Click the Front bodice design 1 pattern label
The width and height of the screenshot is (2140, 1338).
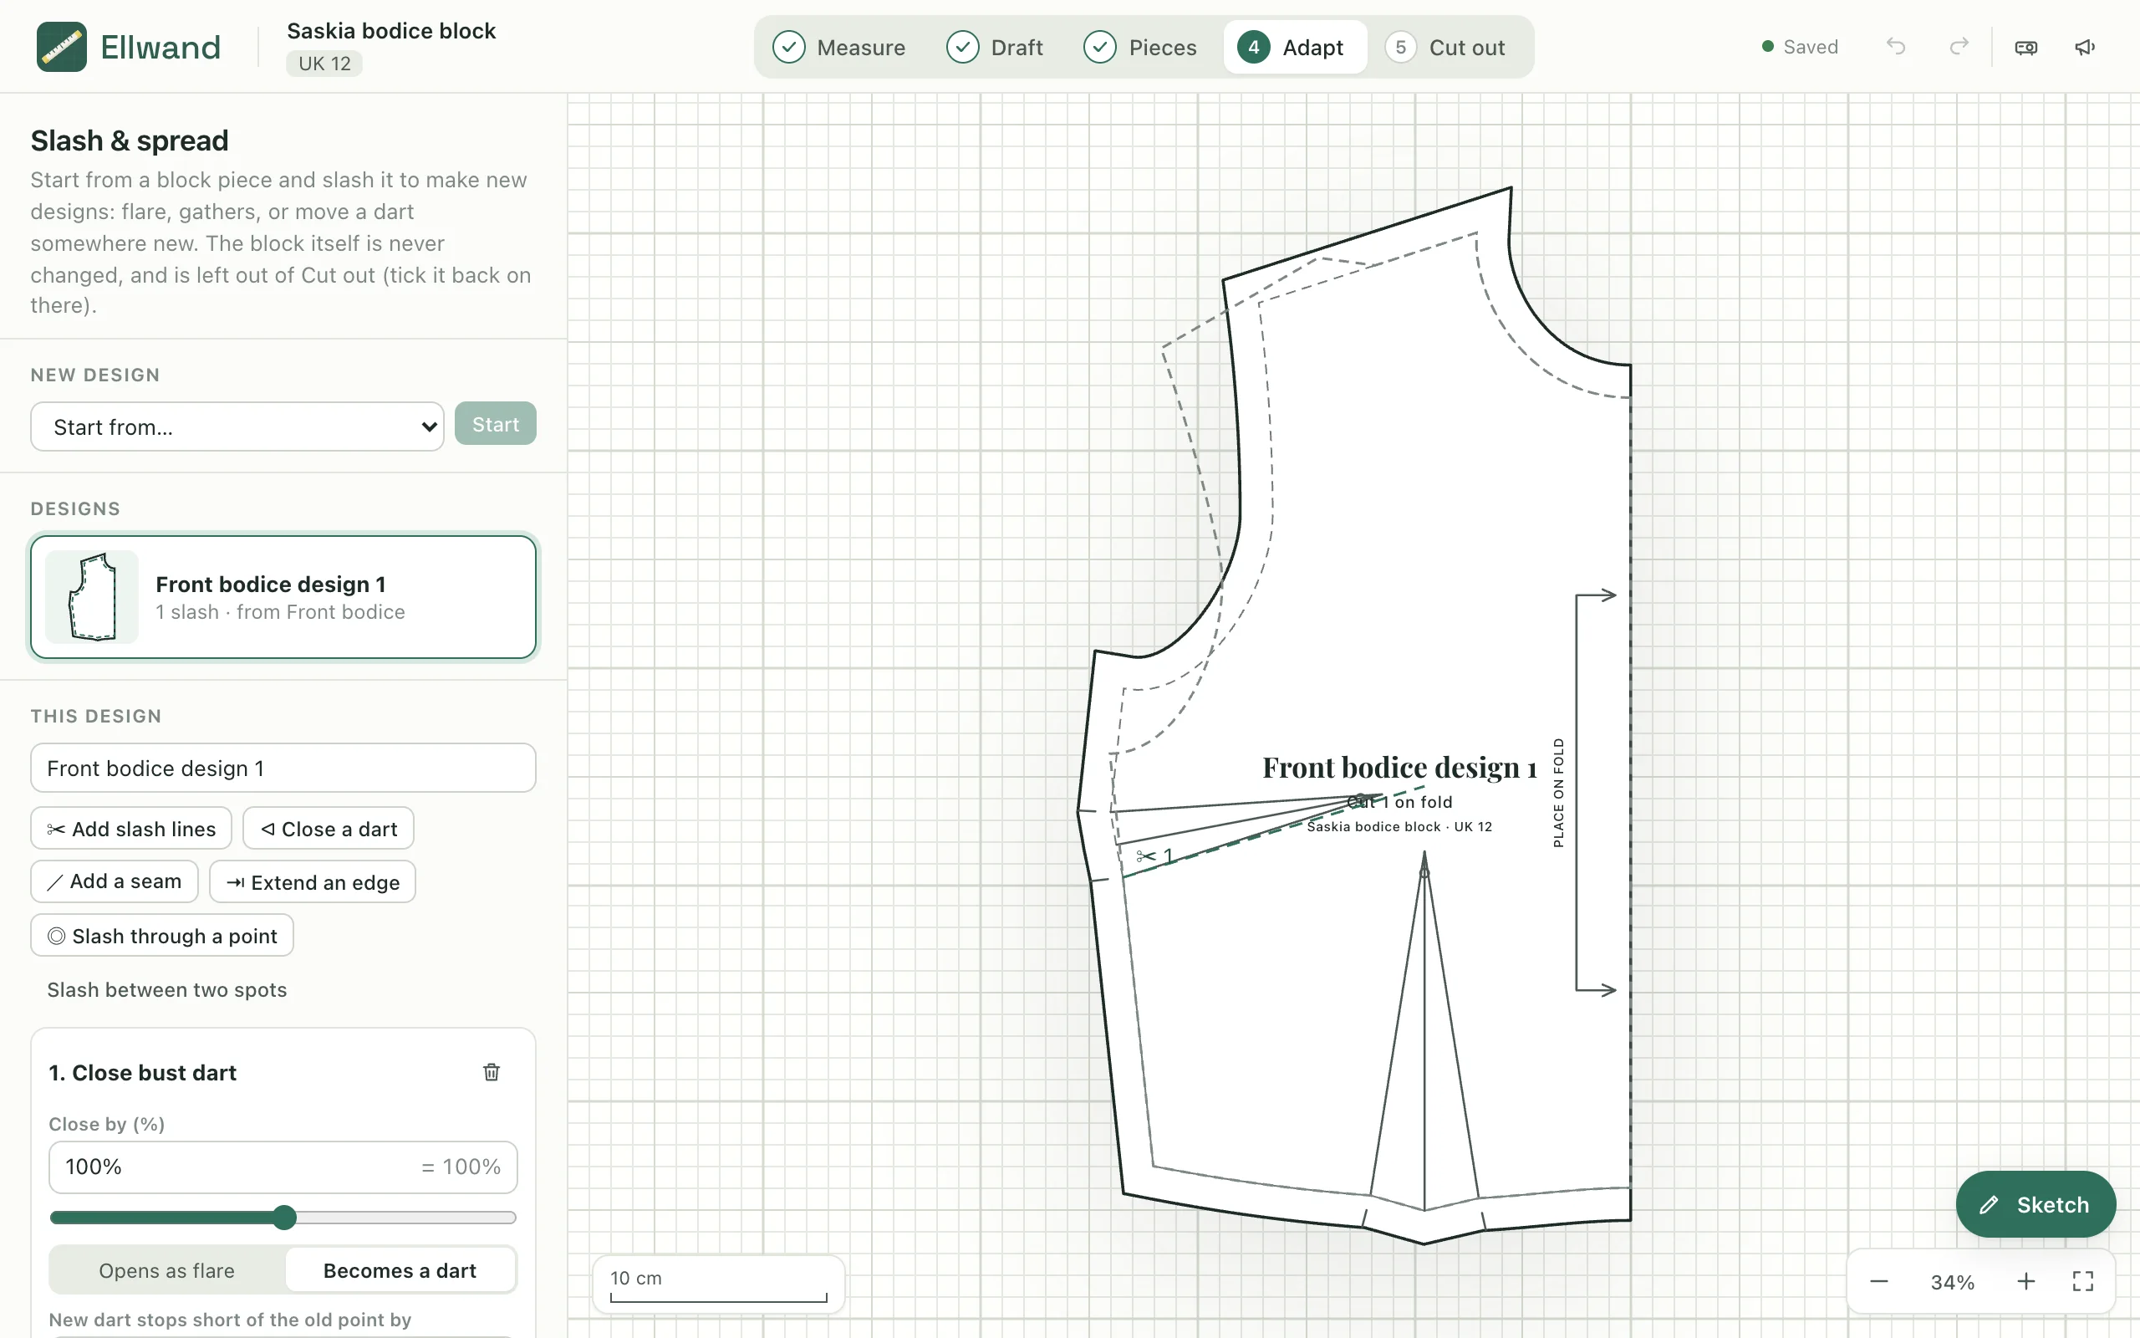tap(1399, 767)
